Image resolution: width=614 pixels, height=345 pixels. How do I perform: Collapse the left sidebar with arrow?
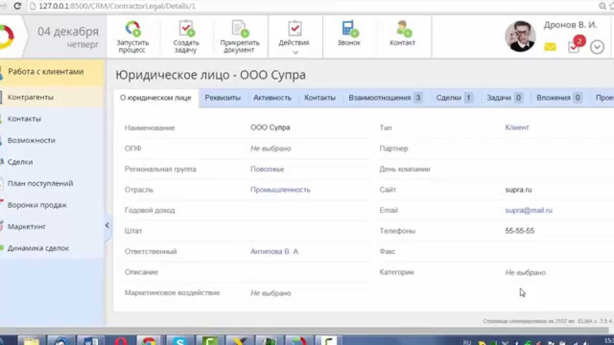107,225
